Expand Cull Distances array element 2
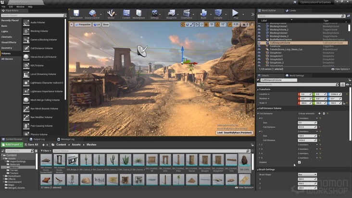This screenshot has width=352, height=198. tap(260, 145)
